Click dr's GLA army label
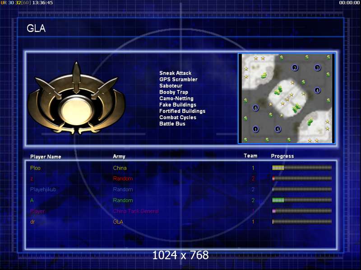The width and height of the screenshot is (361, 270). coord(118,222)
